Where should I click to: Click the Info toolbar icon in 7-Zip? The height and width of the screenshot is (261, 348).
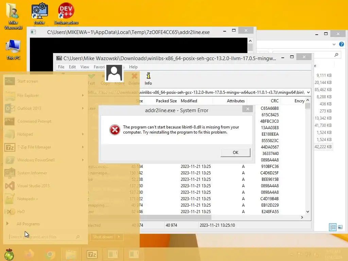click(x=148, y=79)
